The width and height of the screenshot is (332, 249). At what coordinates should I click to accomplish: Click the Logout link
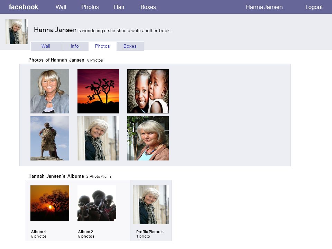tap(314, 7)
